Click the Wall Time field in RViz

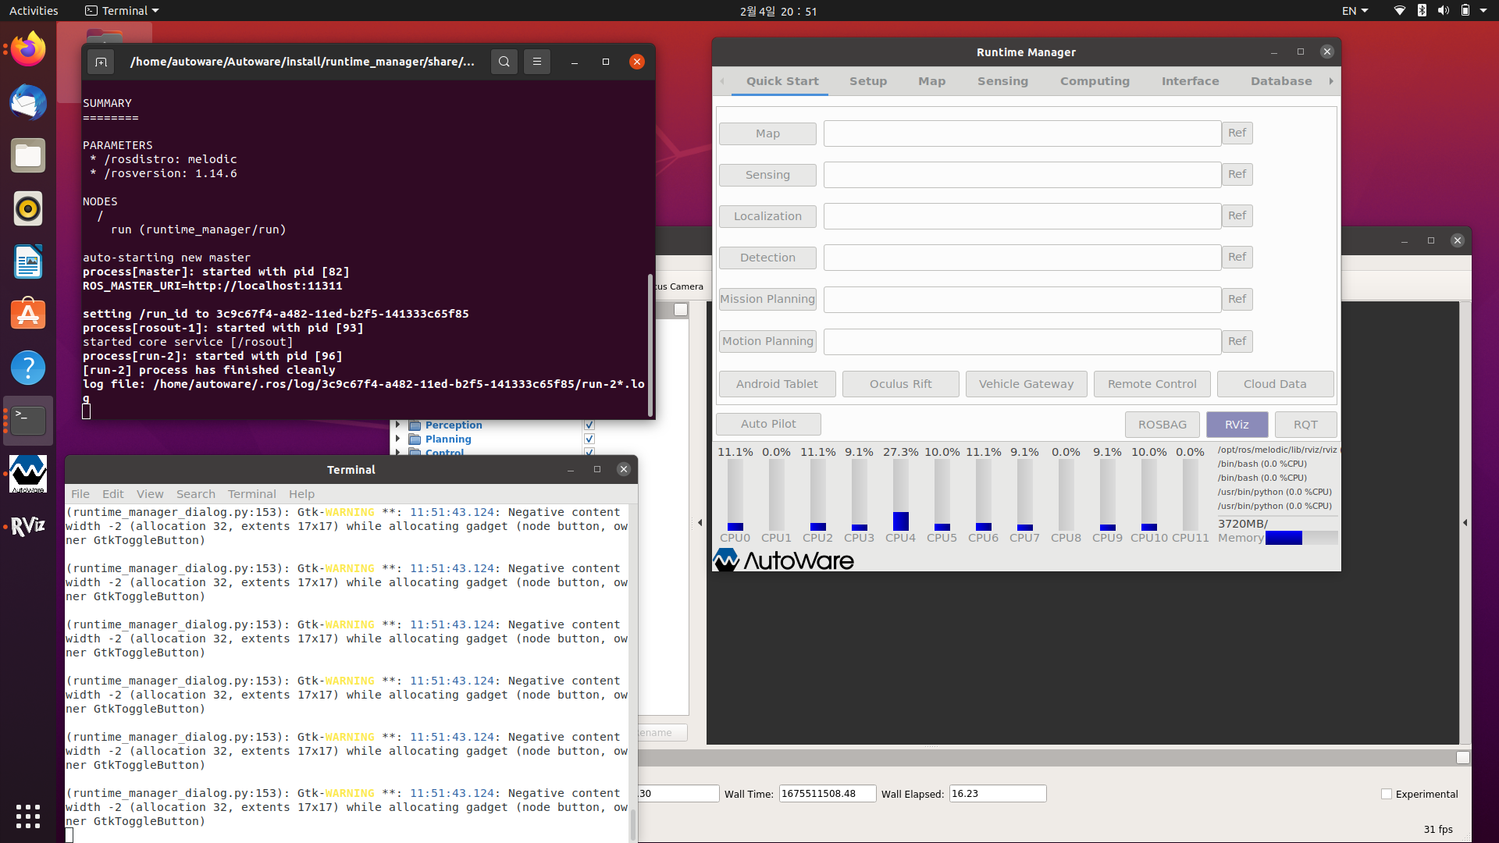tap(828, 794)
